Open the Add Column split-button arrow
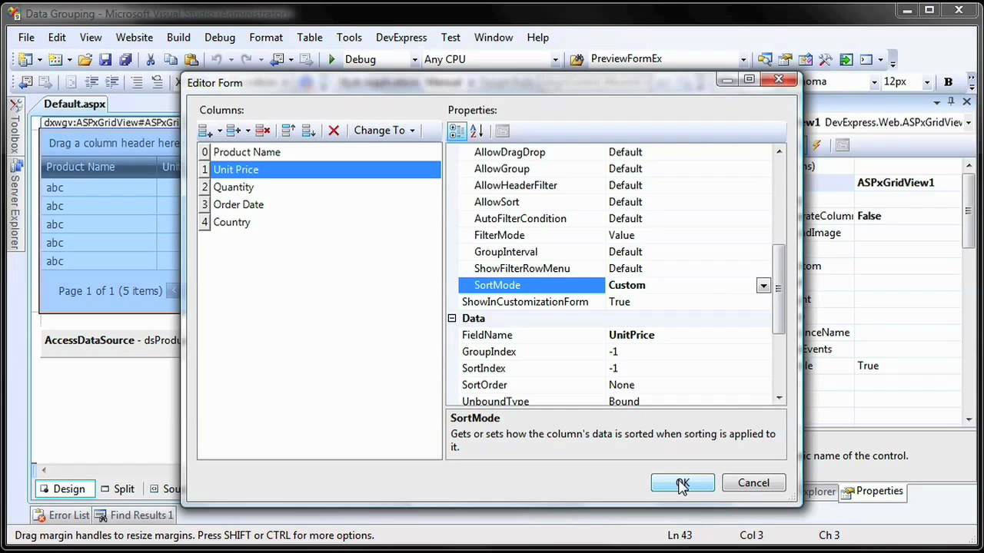Viewport: 984px width, 553px height. point(219,131)
